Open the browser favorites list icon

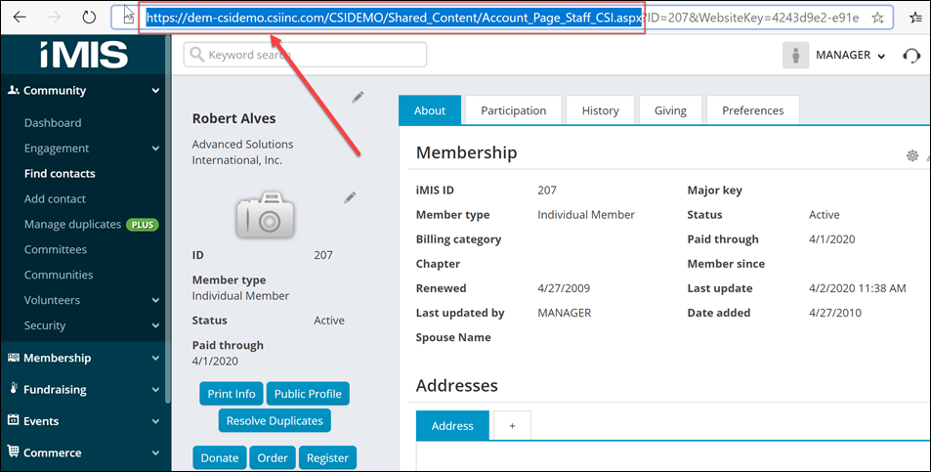click(x=915, y=18)
